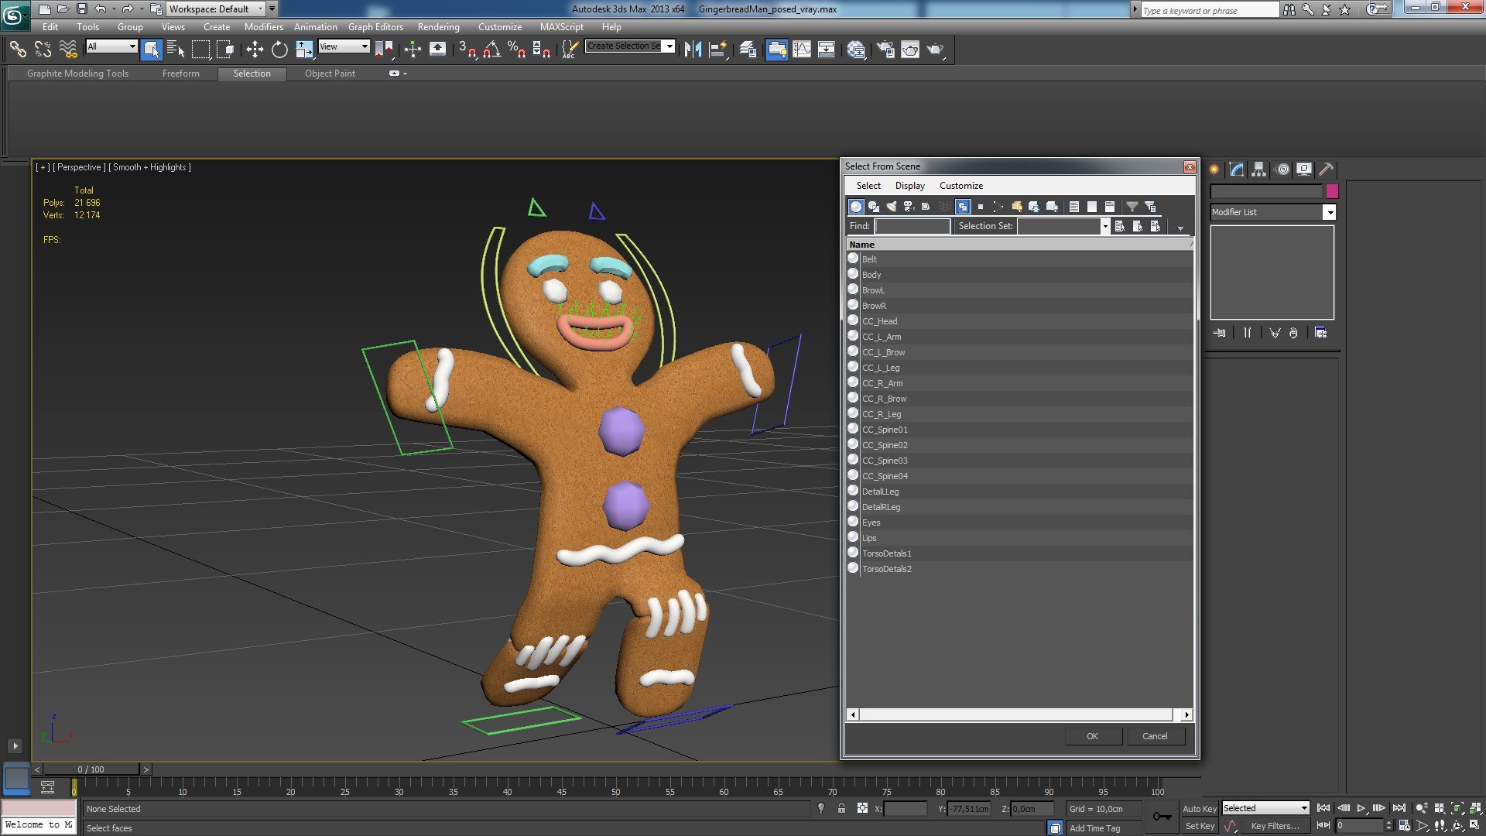Click the Find input field
The height and width of the screenshot is (836, 1486).
912,226
